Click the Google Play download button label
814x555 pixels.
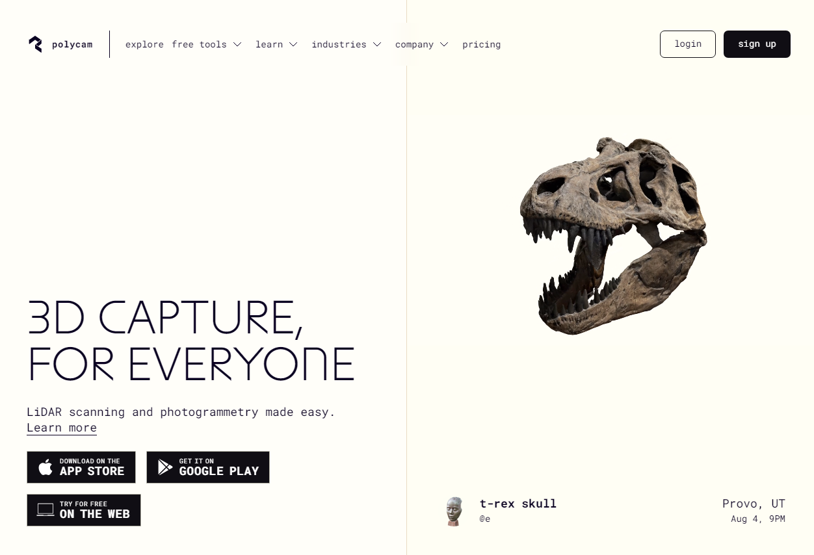(x=219, y=467)
